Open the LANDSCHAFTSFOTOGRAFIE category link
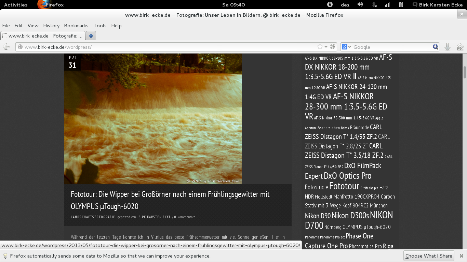The image size is (467, 262). pyautogui.click(x=93, y=217)
